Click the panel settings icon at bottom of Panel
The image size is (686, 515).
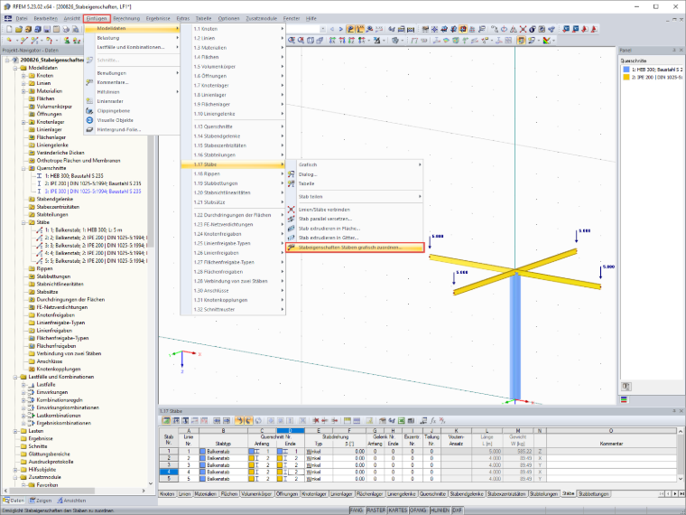626,387
